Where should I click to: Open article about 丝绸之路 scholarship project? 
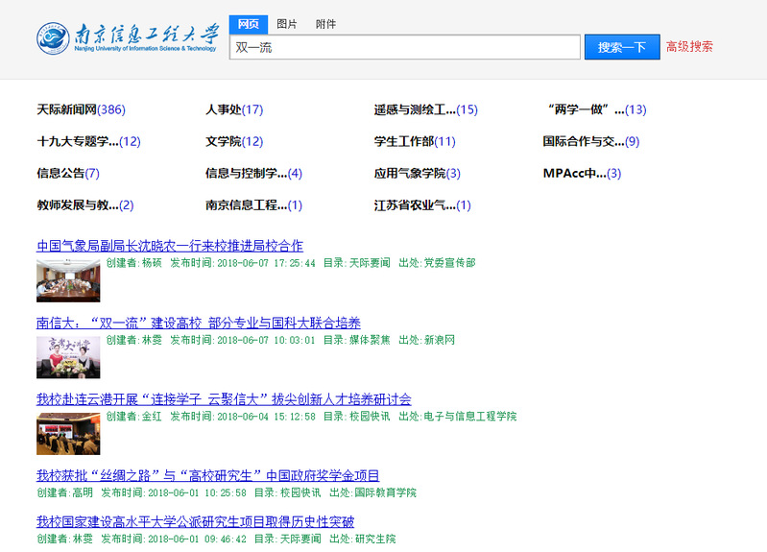207,475
